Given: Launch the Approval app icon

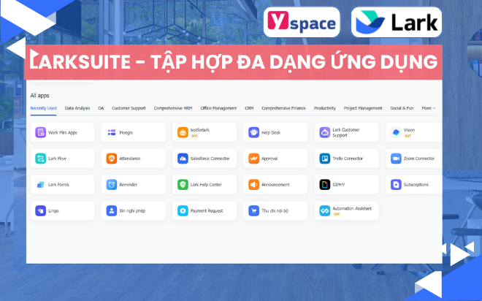Looking at the screenshot, I should point(253,159).
